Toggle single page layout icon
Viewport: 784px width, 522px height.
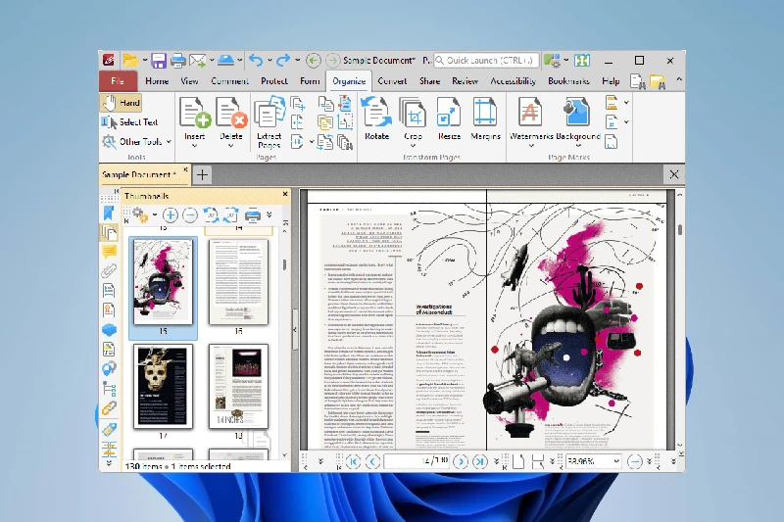[x=518, y=461]
